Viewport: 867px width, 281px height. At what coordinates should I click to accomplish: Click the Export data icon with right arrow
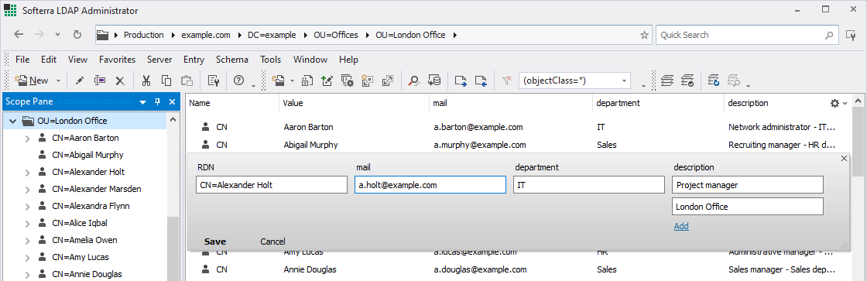tap(461, 81)
